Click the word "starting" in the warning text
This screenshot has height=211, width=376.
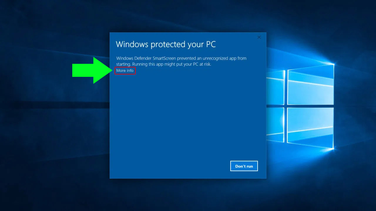123,64
